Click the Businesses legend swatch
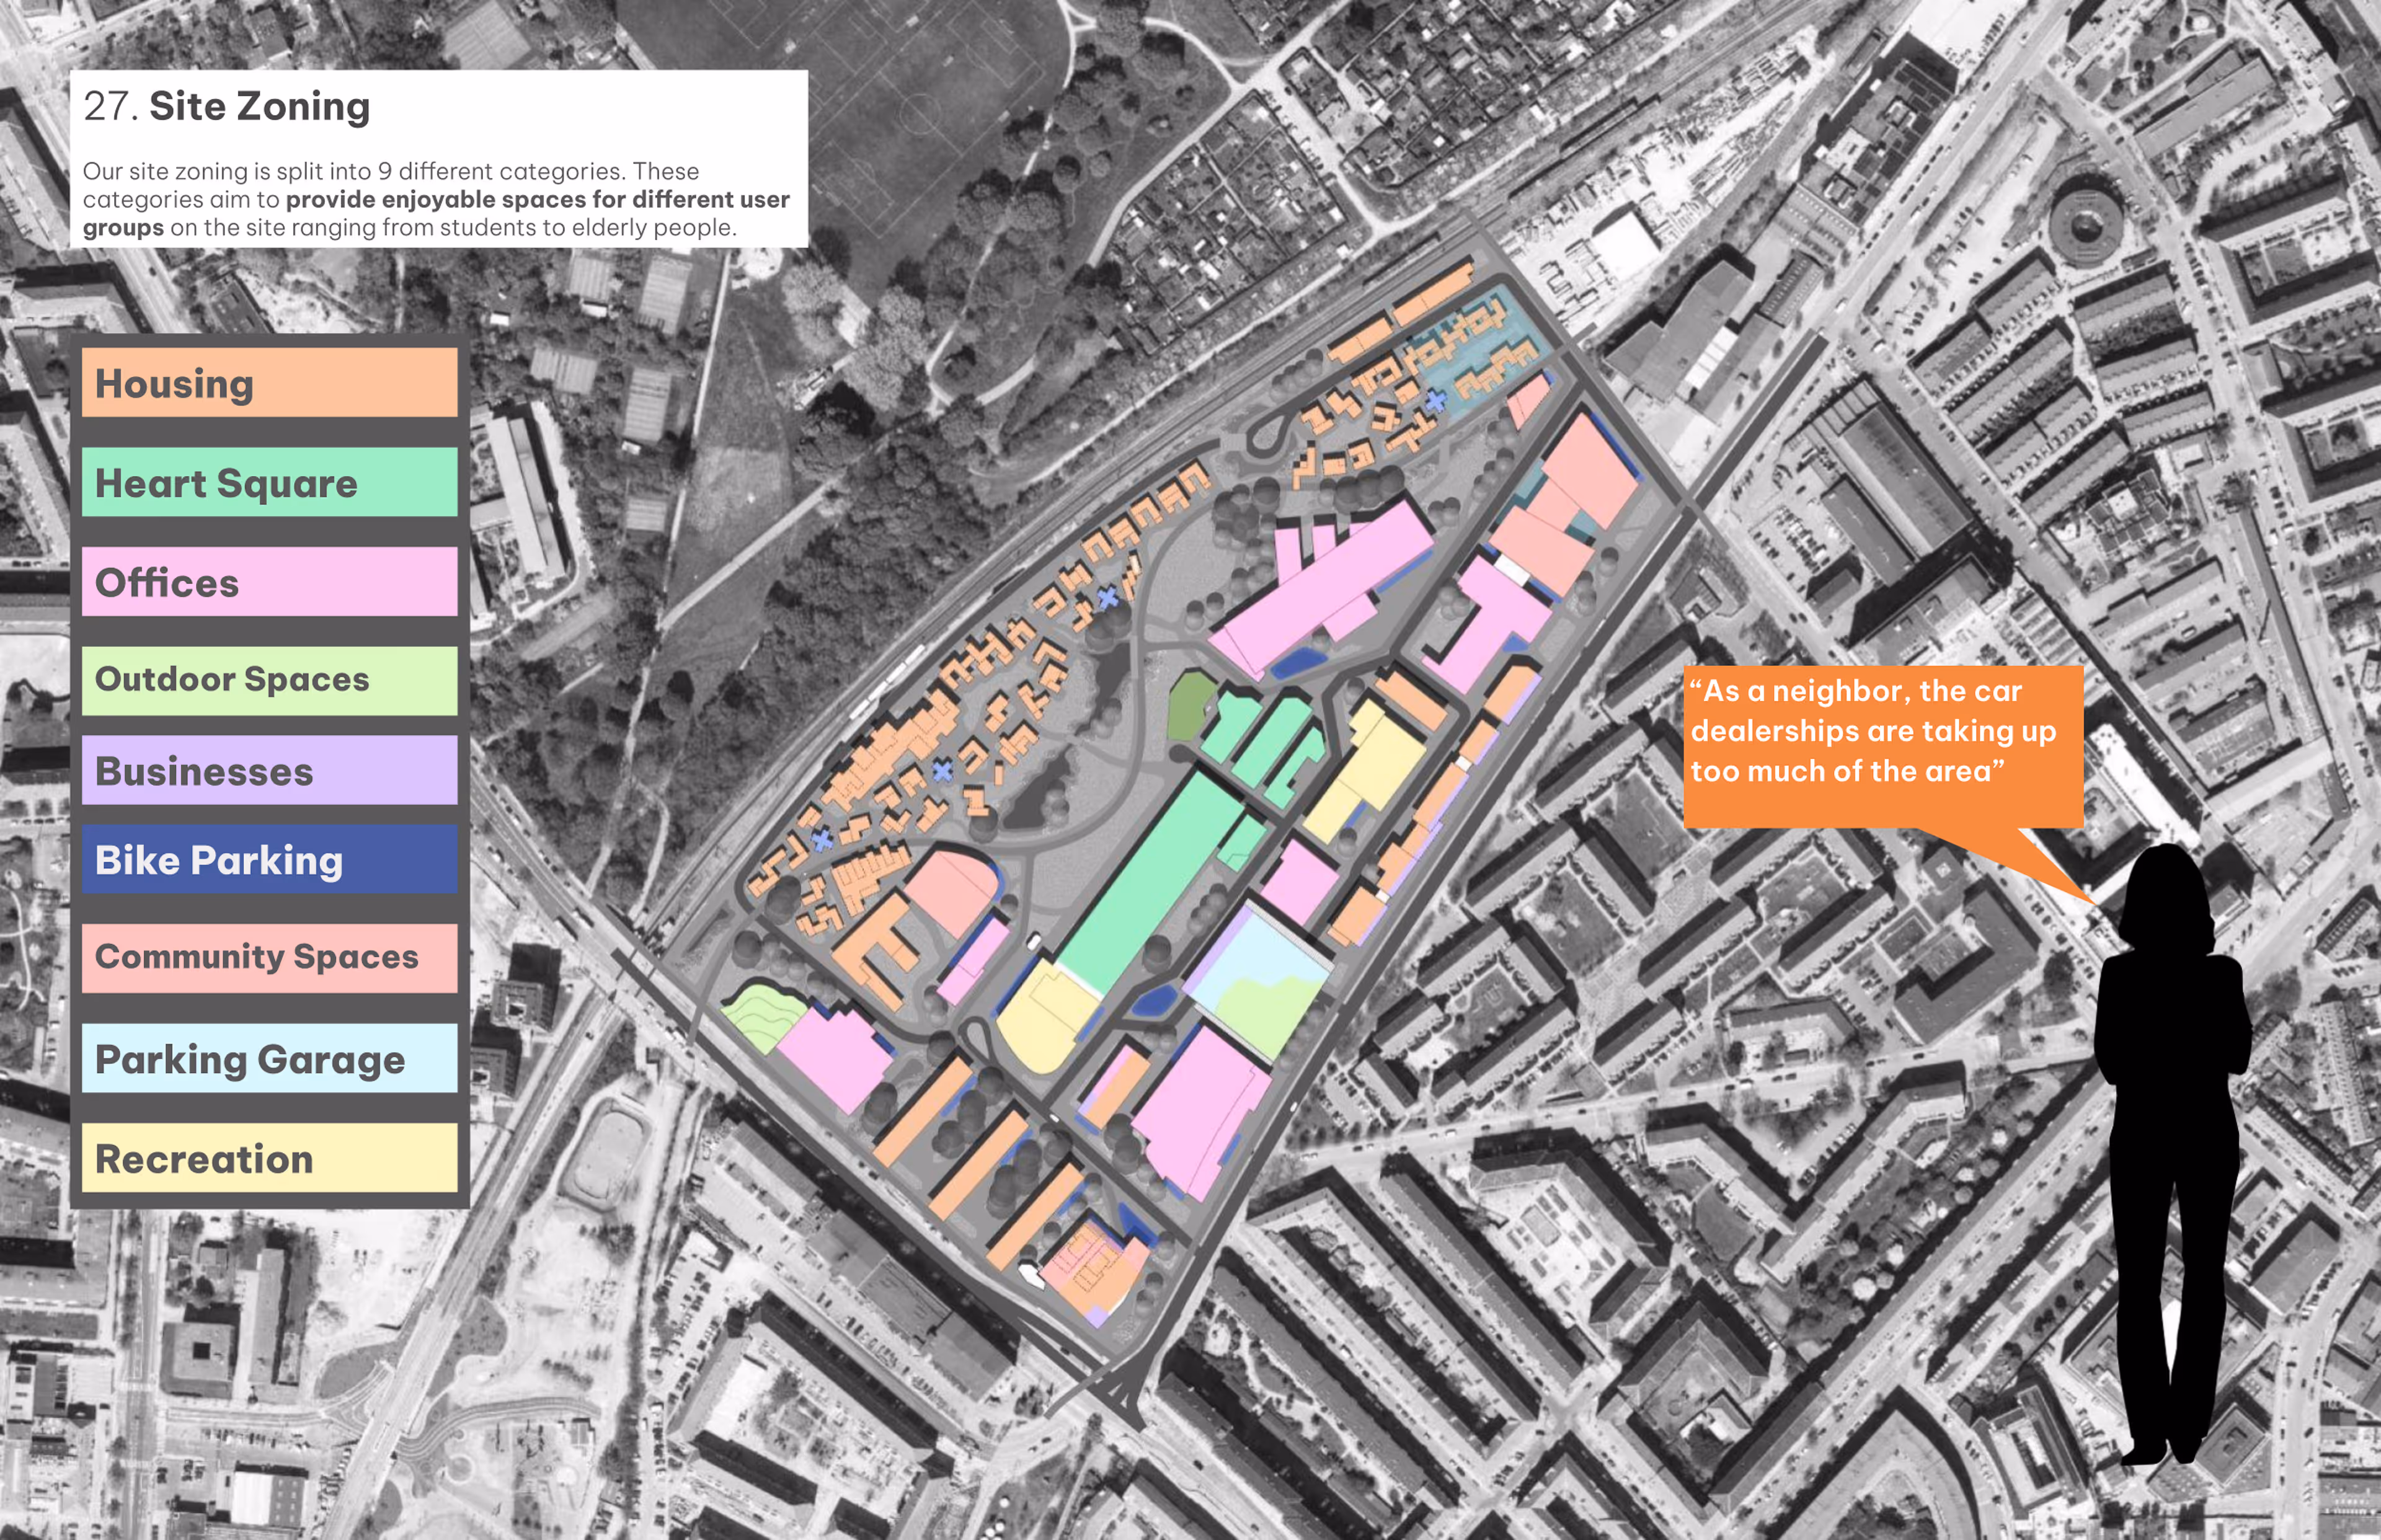Image resolution: width=2381 pixels, height=1540 pixels. pyautogui.click(x=269, y=771)
